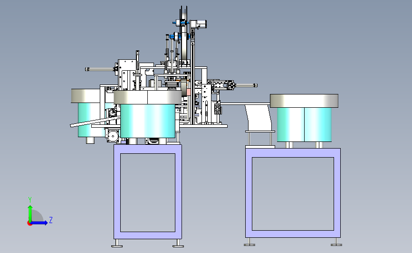Select the curved white chute beside the right feeder

pos(259,117)
